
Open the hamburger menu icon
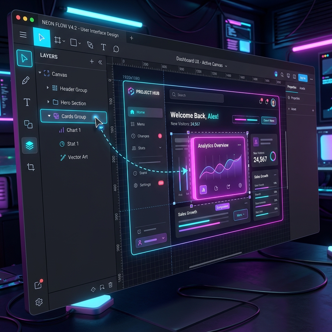23,34
